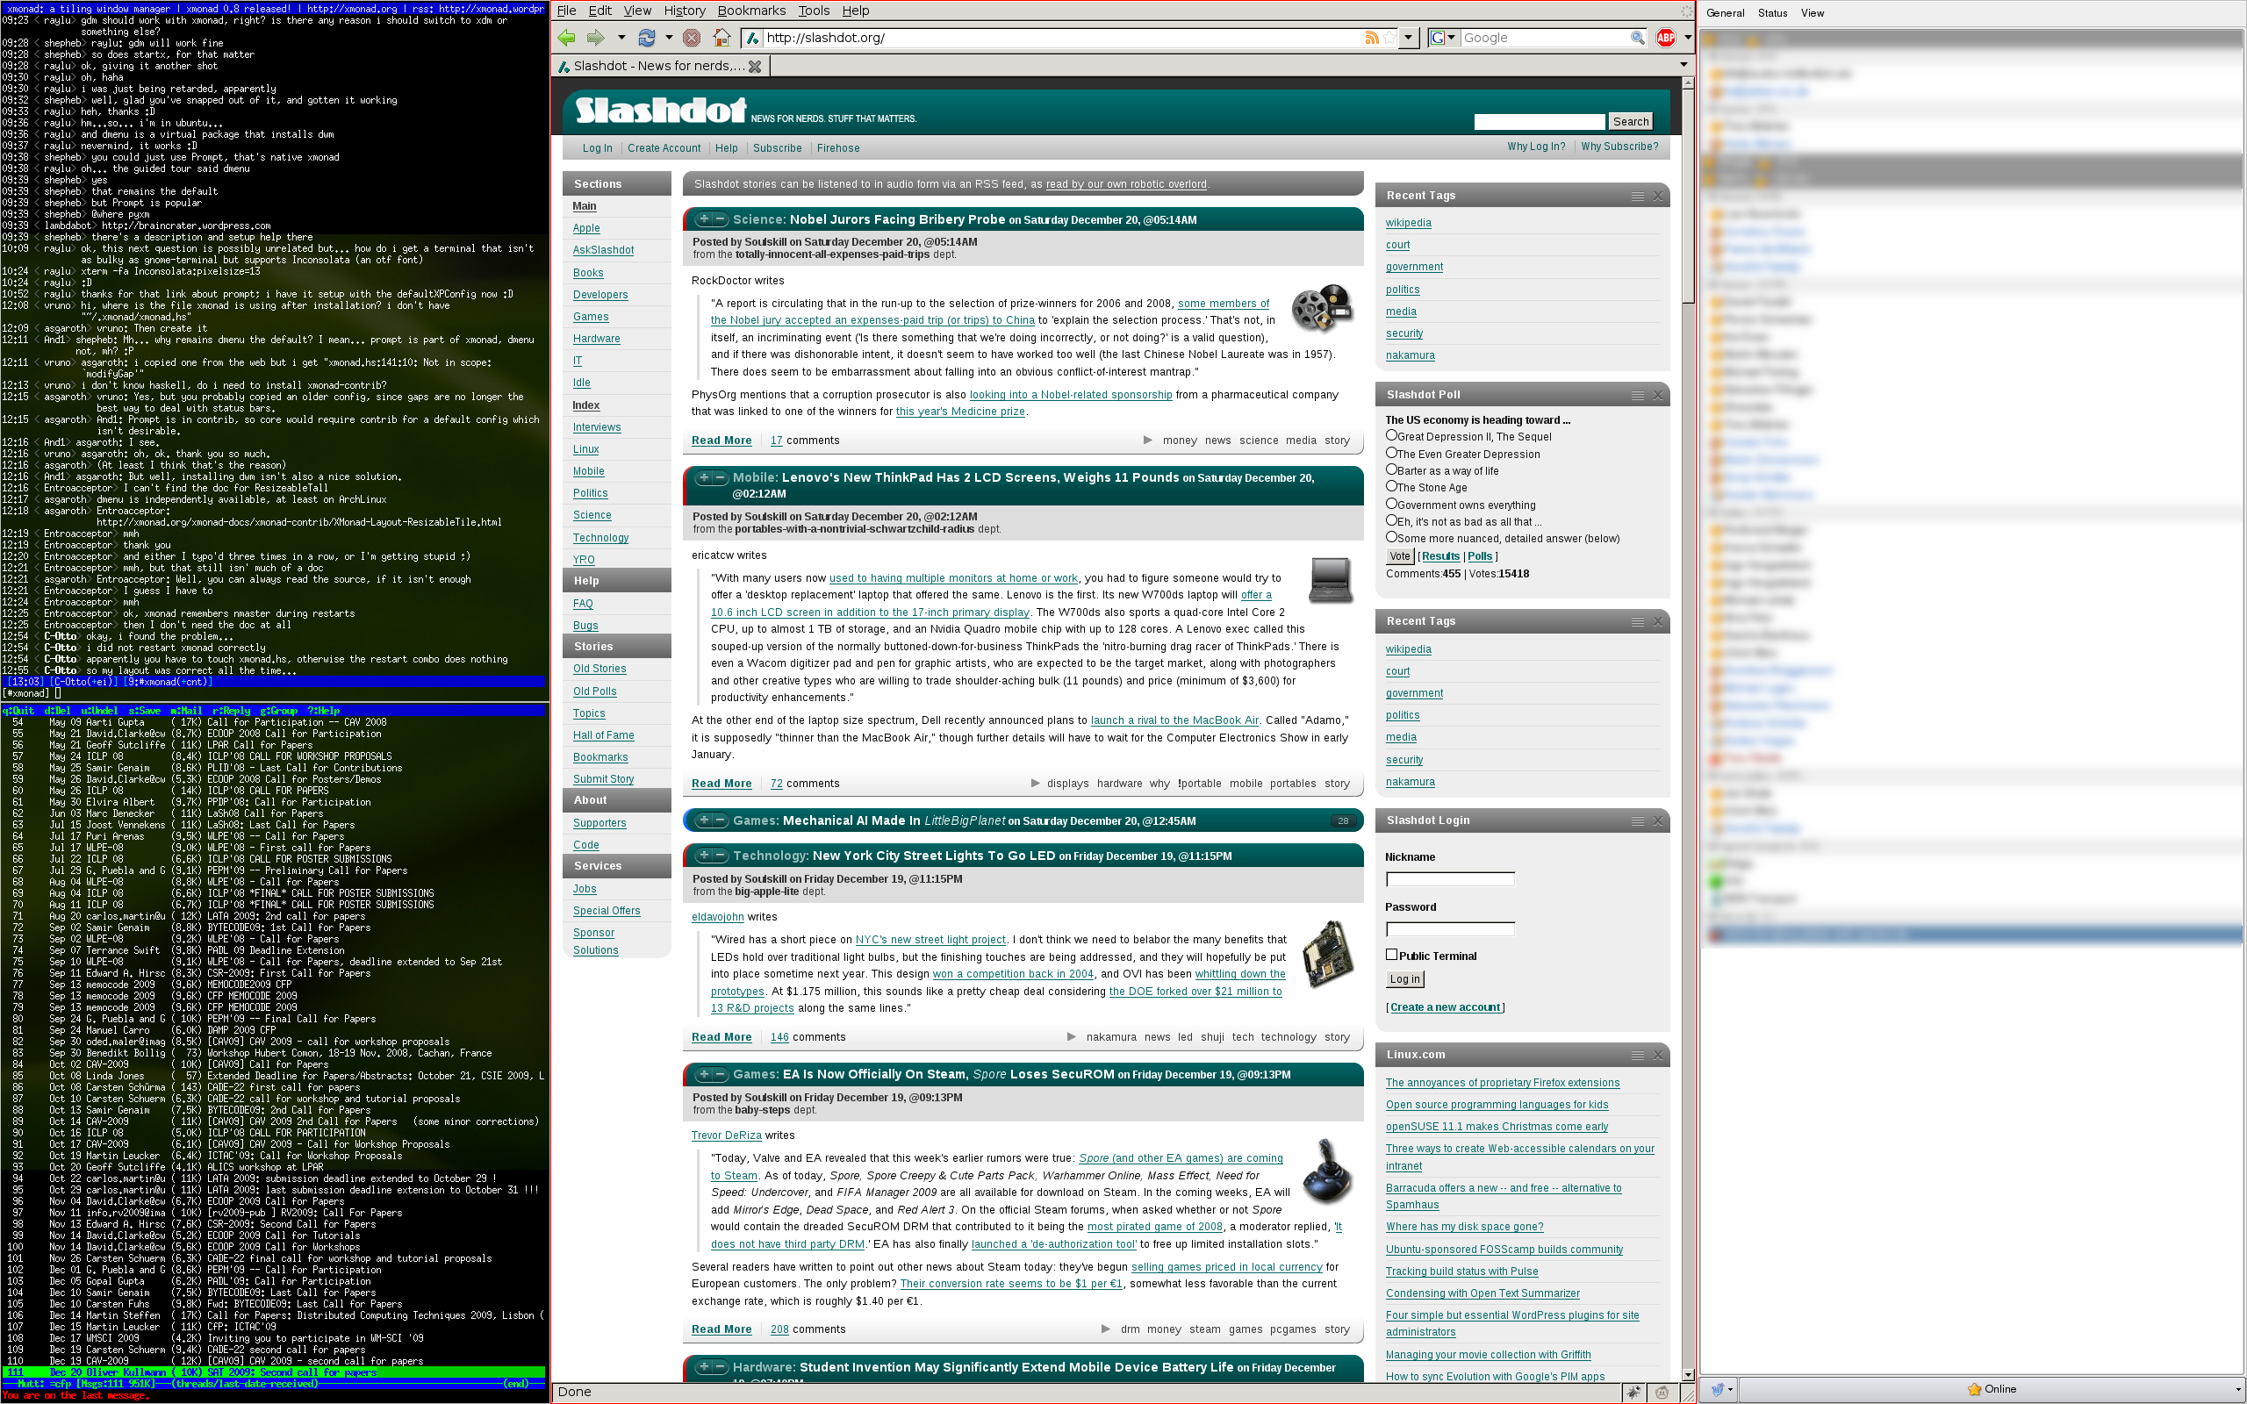The height and width of the screenshot is (1404, 2247).
Task: Click the orange RSS feed icon in address bar
Action: [x=1371, y=38]
